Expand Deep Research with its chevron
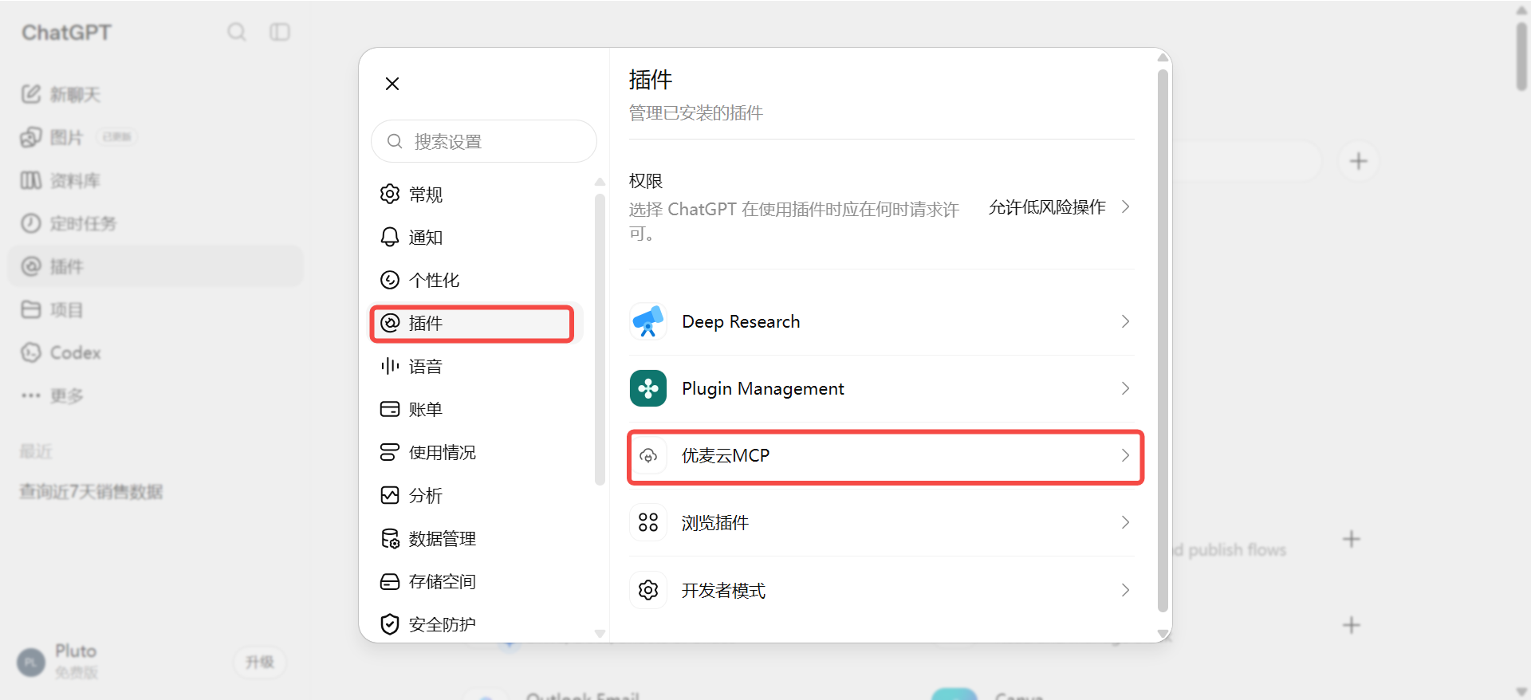The height and width of the screenshot is (700, 1531). (x=1125, y=321)
